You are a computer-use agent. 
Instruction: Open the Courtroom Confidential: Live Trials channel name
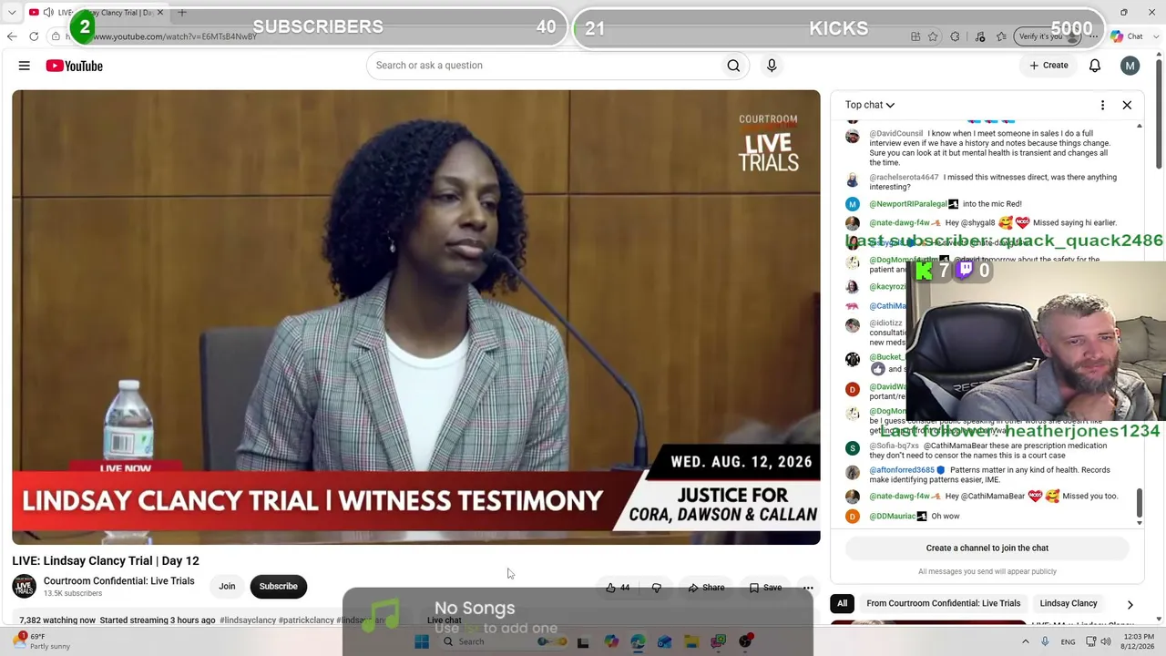(119, 581)
